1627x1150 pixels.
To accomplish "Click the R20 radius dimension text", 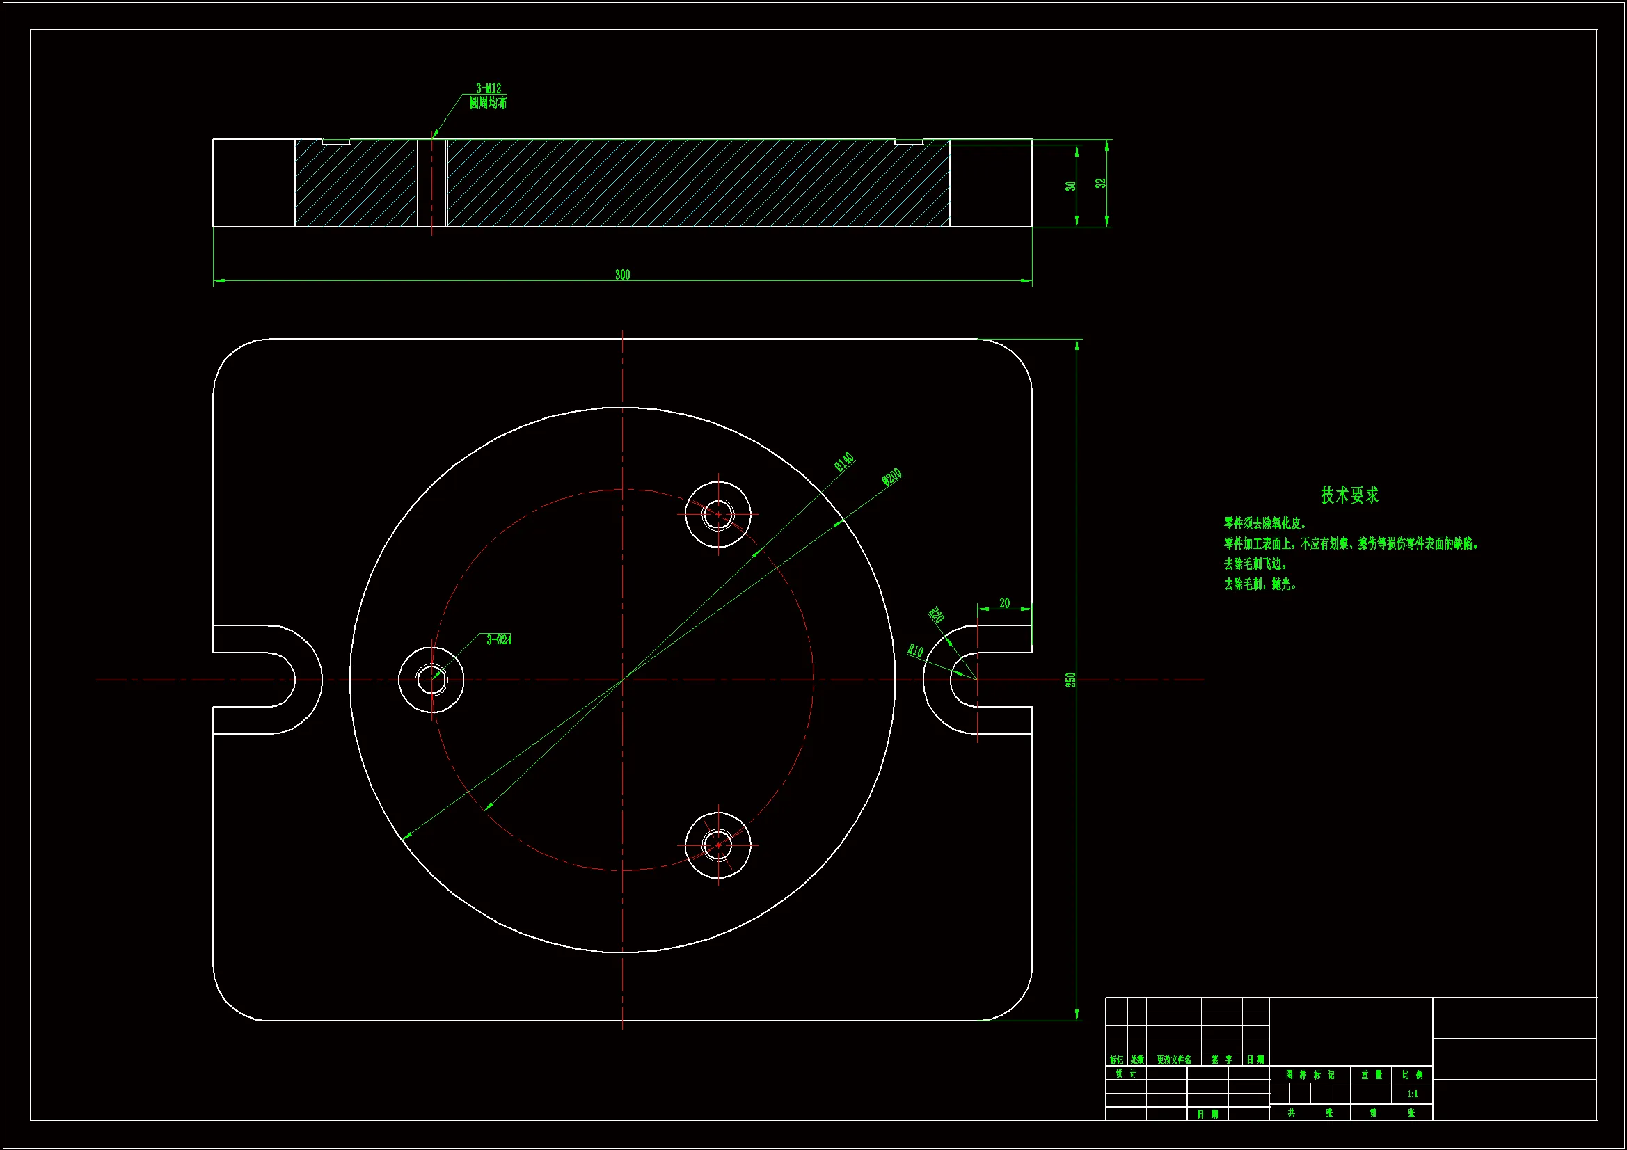I will [x=936, y=614].
